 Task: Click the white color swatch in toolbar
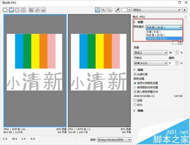[124, 10]
